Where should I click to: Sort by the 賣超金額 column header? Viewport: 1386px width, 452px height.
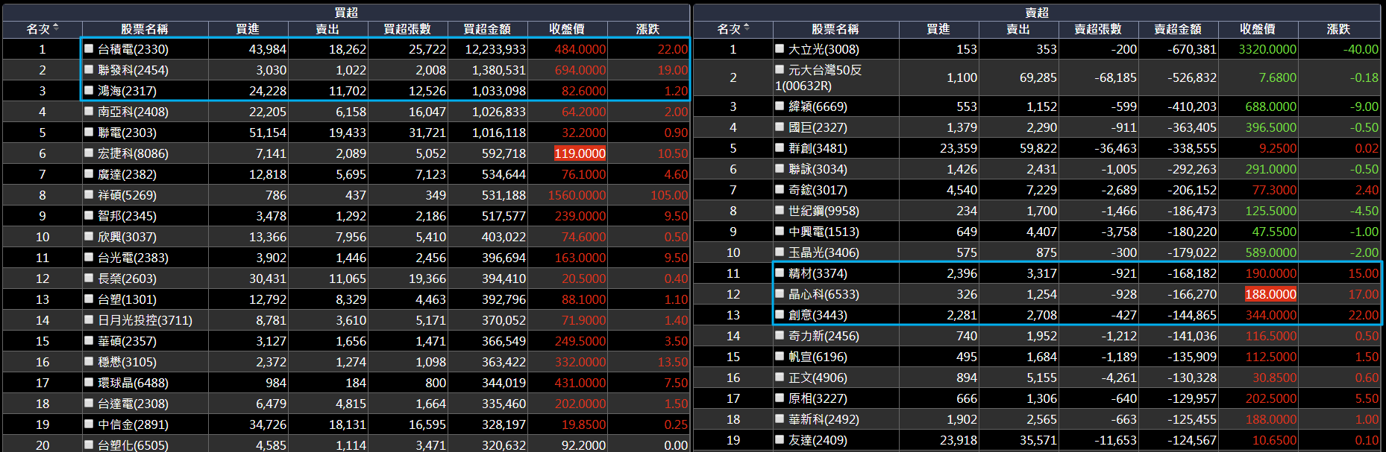click(1178, 29)
